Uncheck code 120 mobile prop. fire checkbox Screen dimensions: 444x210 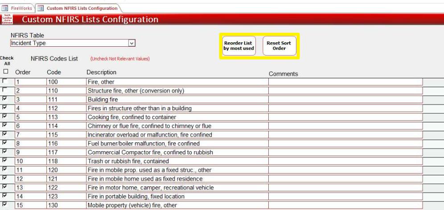click(5, 169)
